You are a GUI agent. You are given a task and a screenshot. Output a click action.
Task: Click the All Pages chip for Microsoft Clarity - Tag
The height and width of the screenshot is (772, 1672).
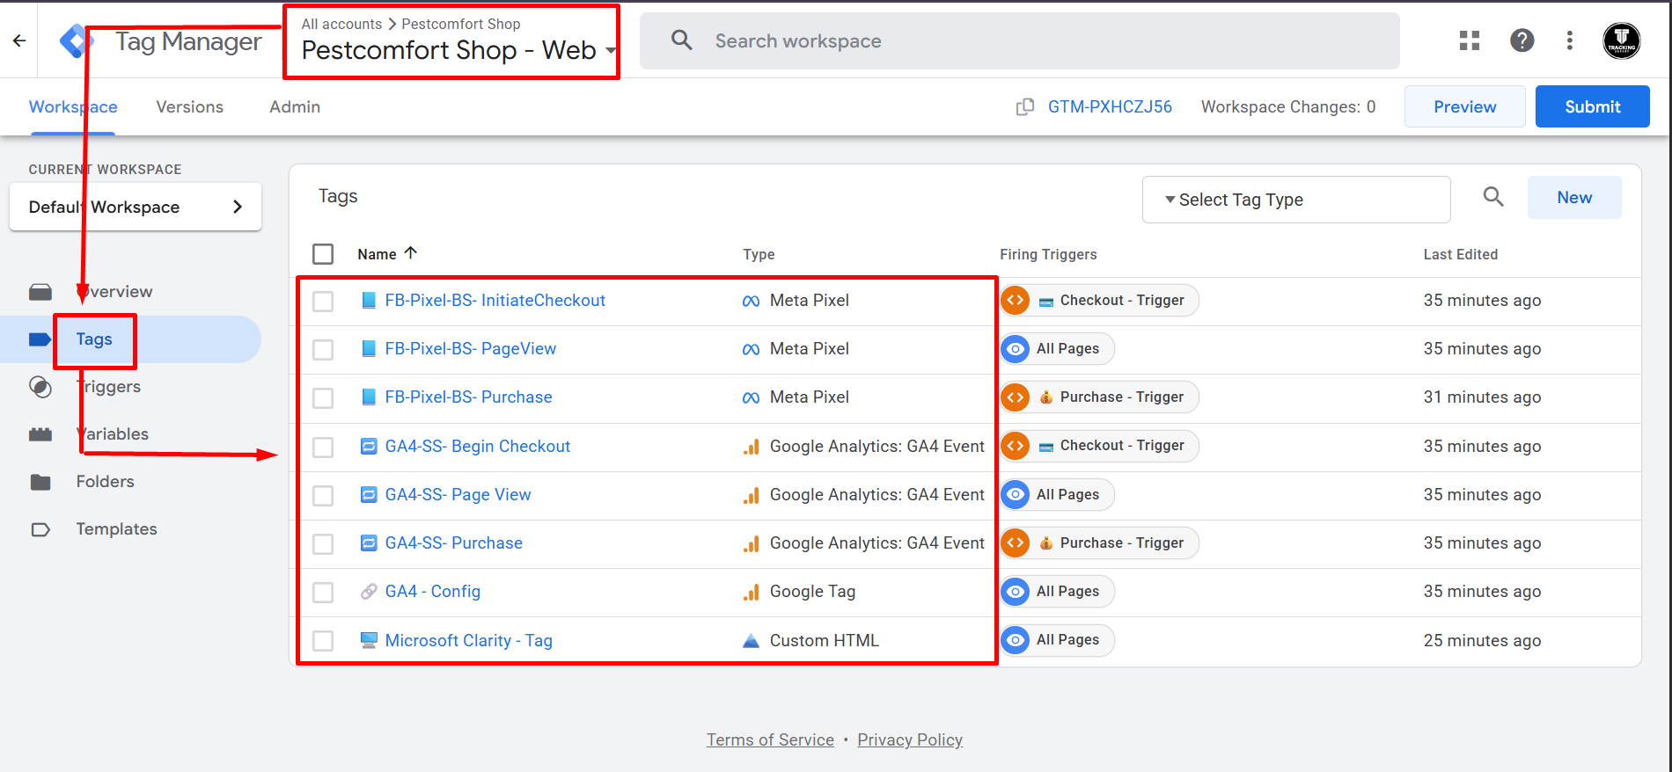(x=1058, y=640)
